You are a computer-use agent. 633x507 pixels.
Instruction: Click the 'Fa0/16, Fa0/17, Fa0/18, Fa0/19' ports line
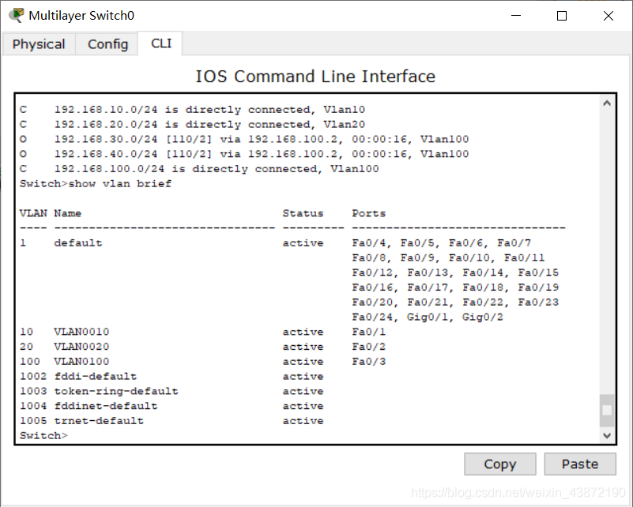tap(455, 287)
